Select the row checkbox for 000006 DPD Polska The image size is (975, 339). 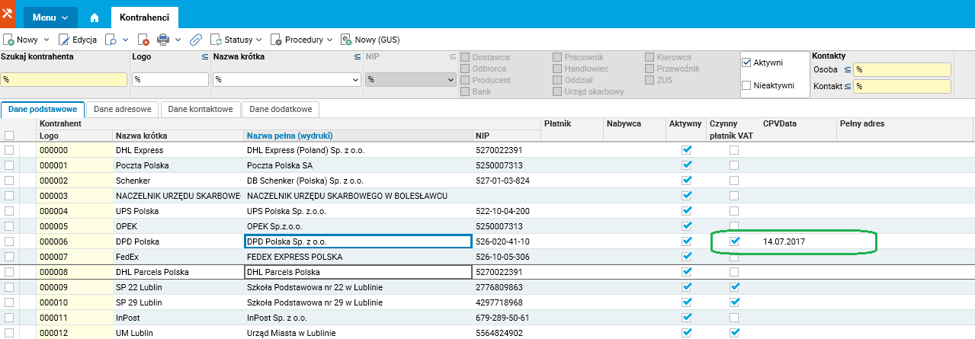pos(9,241)
